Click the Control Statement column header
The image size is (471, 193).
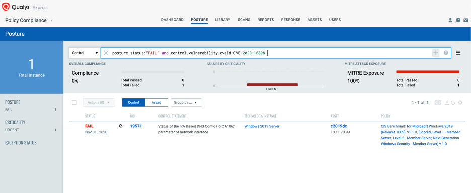tap(172, 116)
